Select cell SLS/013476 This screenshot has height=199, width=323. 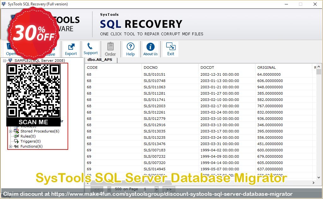tap(154, 144)
